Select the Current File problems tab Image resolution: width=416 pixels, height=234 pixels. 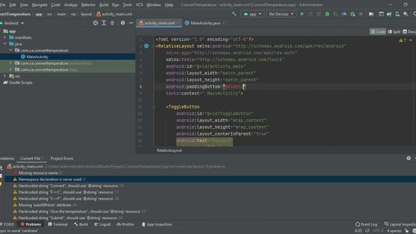coord(32,159)
